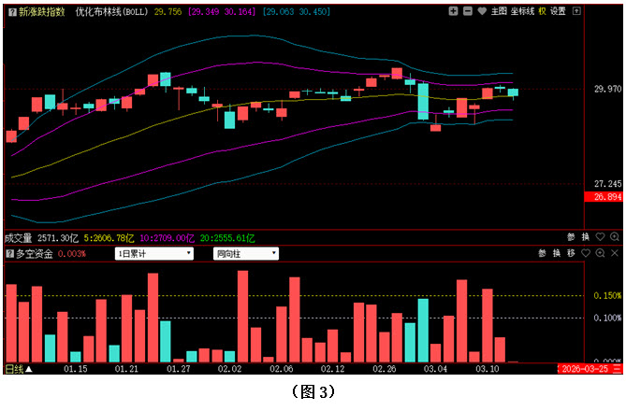Select the 主图 menu item

tap(500, 11)
